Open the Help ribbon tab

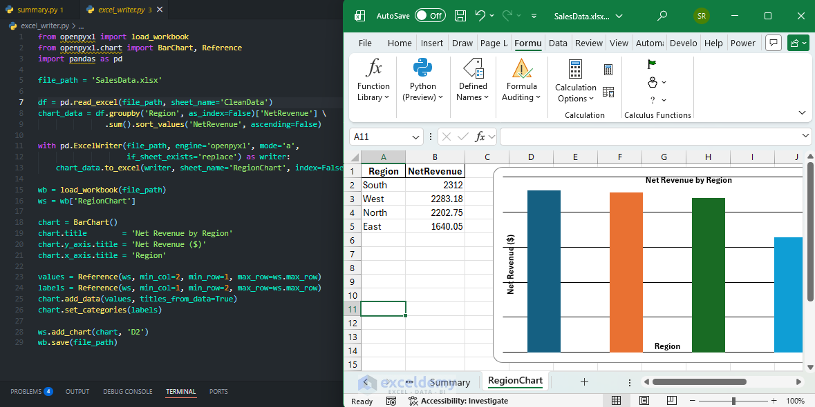click(x=713, y=43)
